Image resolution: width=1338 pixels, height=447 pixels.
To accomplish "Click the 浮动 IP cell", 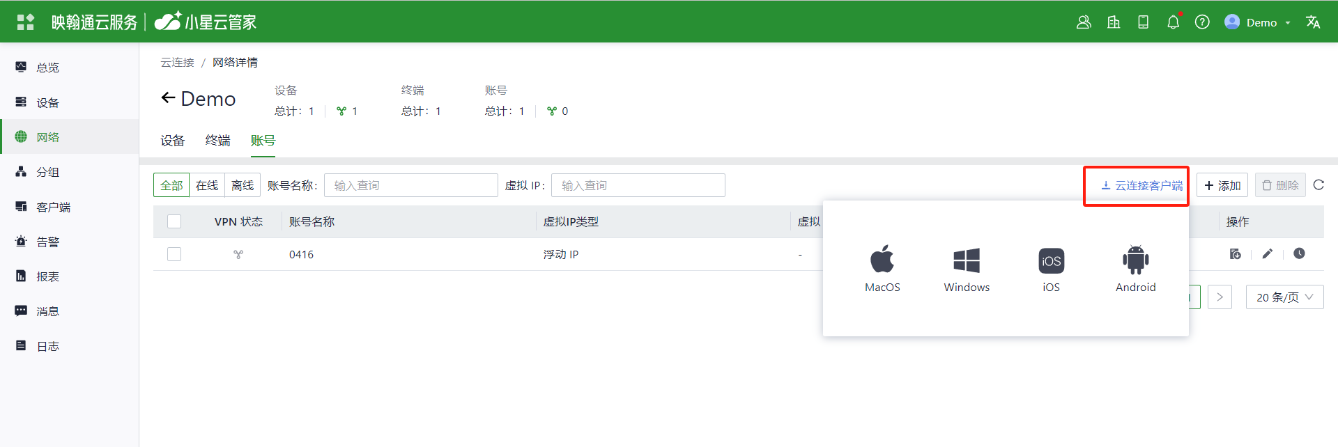I will (x=561, y=255).
